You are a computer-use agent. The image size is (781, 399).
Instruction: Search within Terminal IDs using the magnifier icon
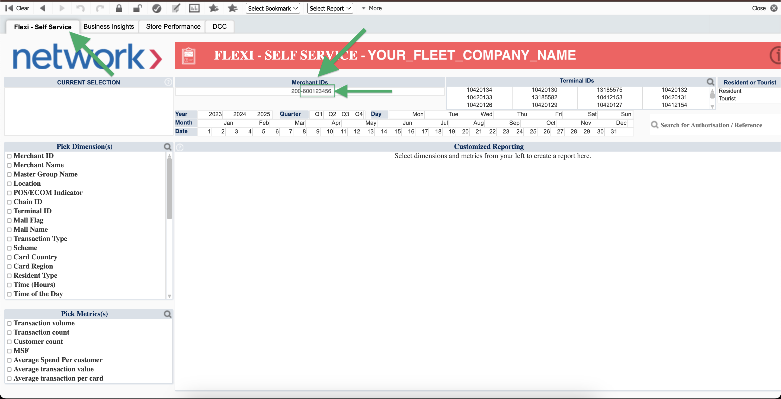710,82
